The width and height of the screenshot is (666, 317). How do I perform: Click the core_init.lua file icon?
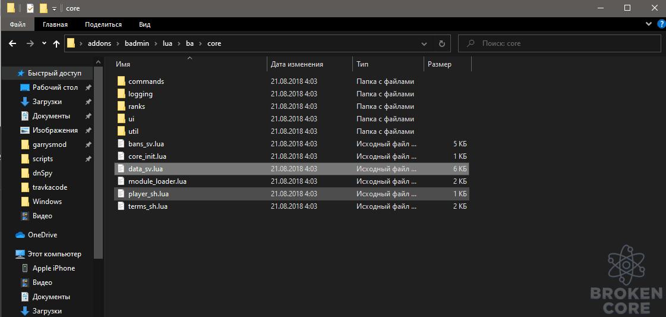click(x=121, y=156)
